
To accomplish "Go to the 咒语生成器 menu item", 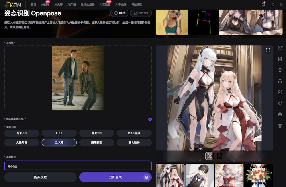I will pyautogui.click(x=88, y=5).
